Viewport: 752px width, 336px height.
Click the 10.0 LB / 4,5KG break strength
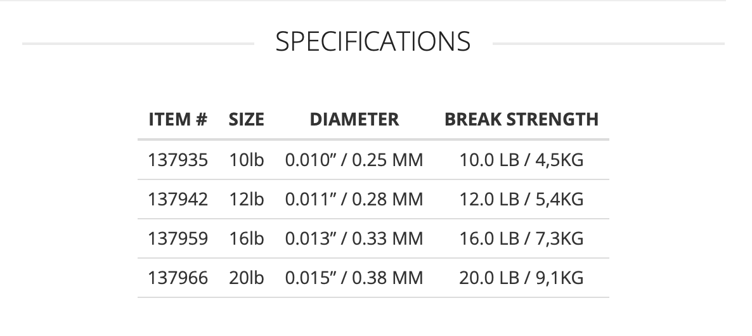pyautogui.click(x=521, y=160)
